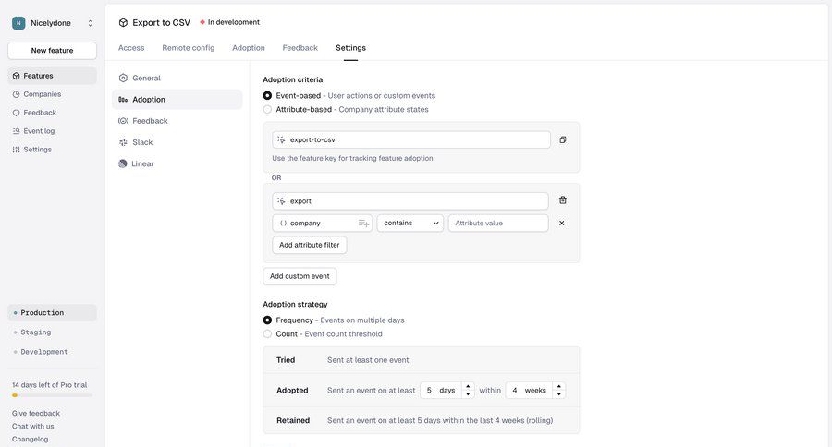Open Give feedback link
Image resolution: width=832 pixels, height=447 pixels.
(x=36, y=413)
